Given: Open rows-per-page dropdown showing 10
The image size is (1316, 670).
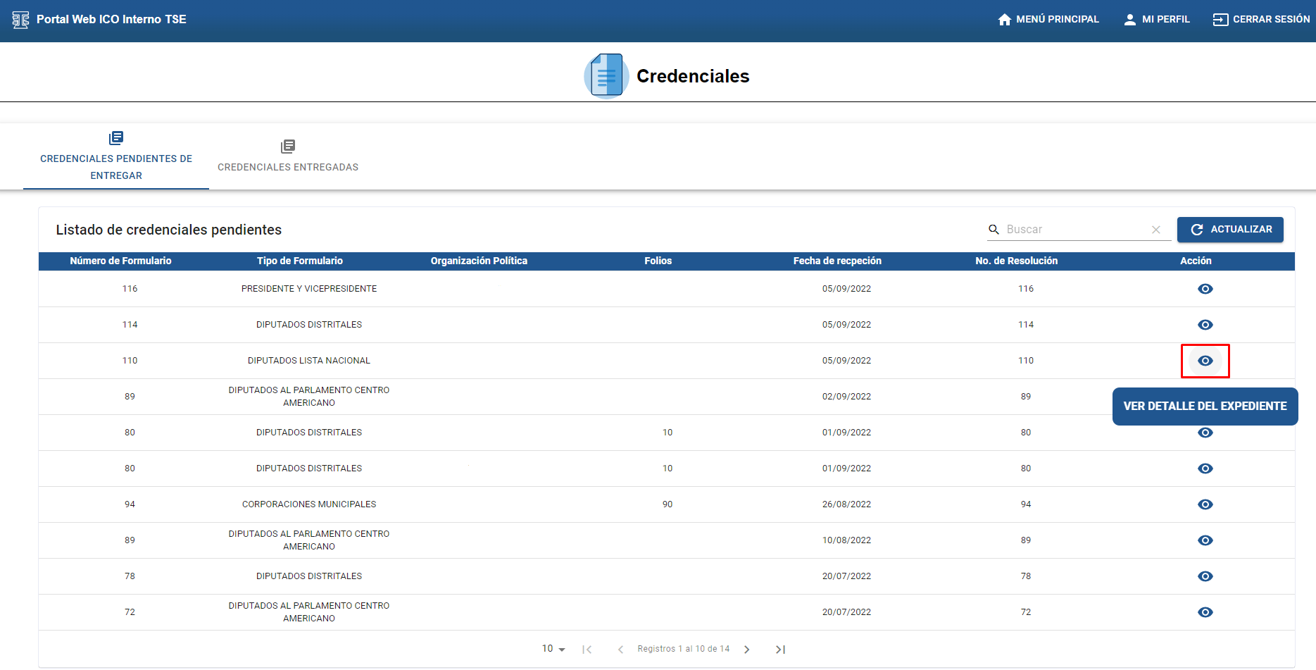Looking at the screenshot, I should (x=553, y=649).
